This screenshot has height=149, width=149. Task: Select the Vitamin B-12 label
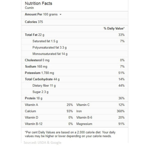tap(34, 124)
